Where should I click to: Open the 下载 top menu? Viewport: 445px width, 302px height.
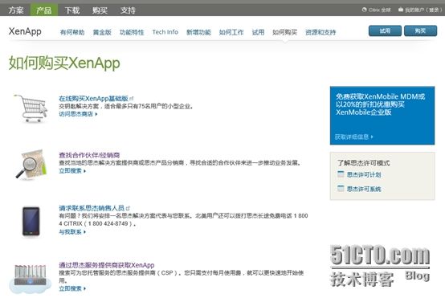[72, 10]
